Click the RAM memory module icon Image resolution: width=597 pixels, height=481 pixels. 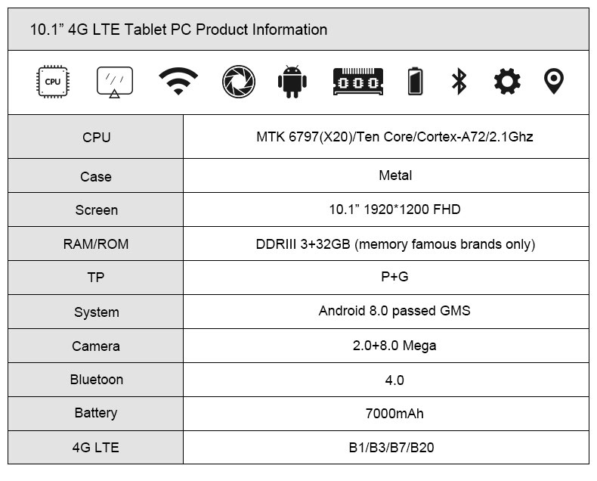(x=358, y=82)
